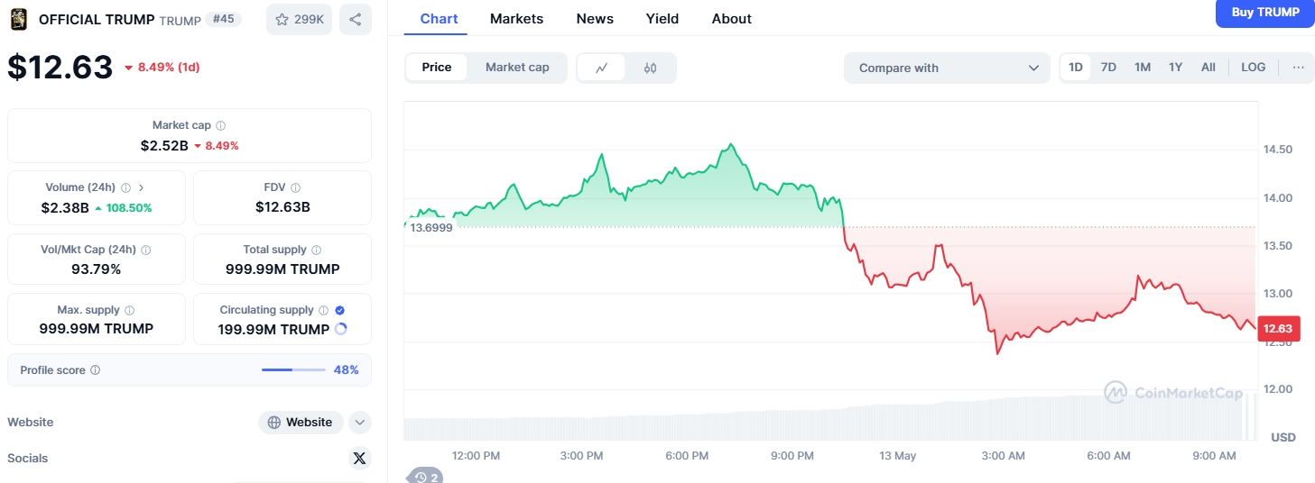Click the 199.99M TRUMP circulating supply value
Screen dimensions: 1315x483
pyautogui.click(x=273, y=330)
